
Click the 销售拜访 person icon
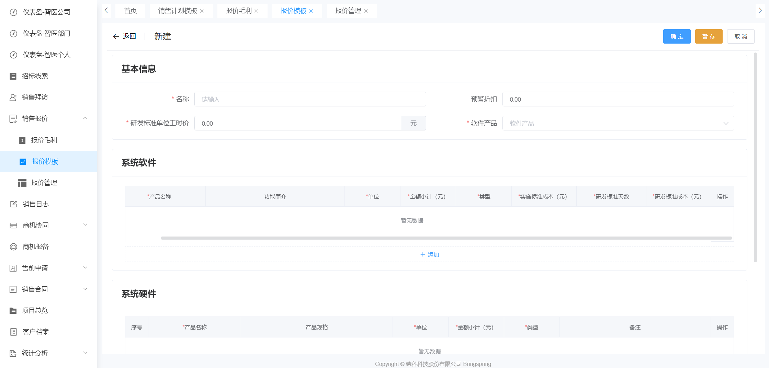tap(13, 97)
